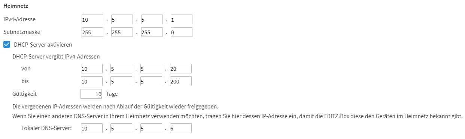Toggle the DHCP-Server aktivieren checkbox

coord(6,44)
